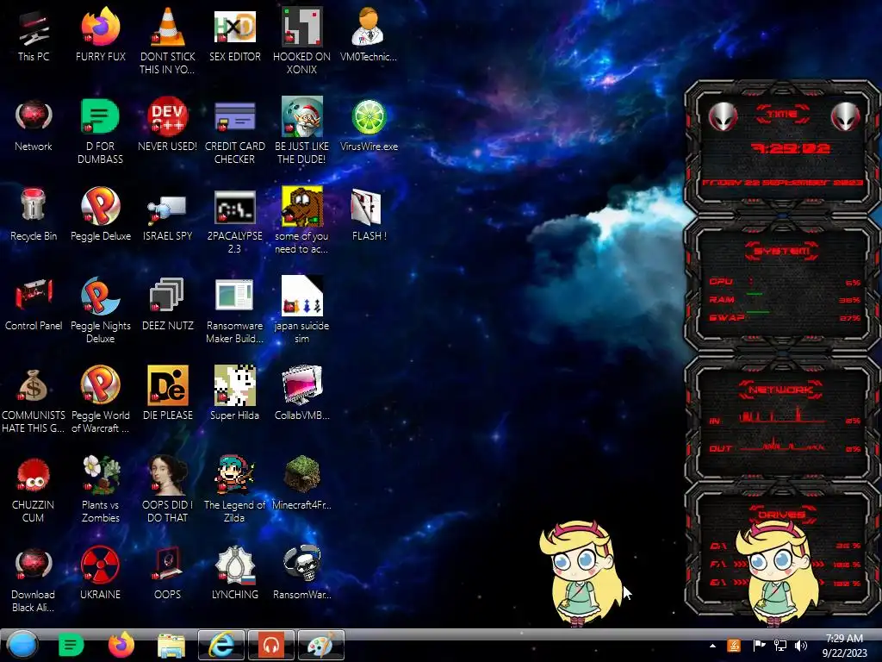Click the Friday 22 September date text

pos(782,183)
